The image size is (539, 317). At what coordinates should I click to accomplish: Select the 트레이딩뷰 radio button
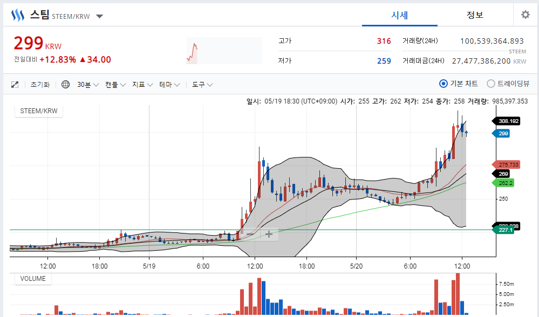[491, 84]
